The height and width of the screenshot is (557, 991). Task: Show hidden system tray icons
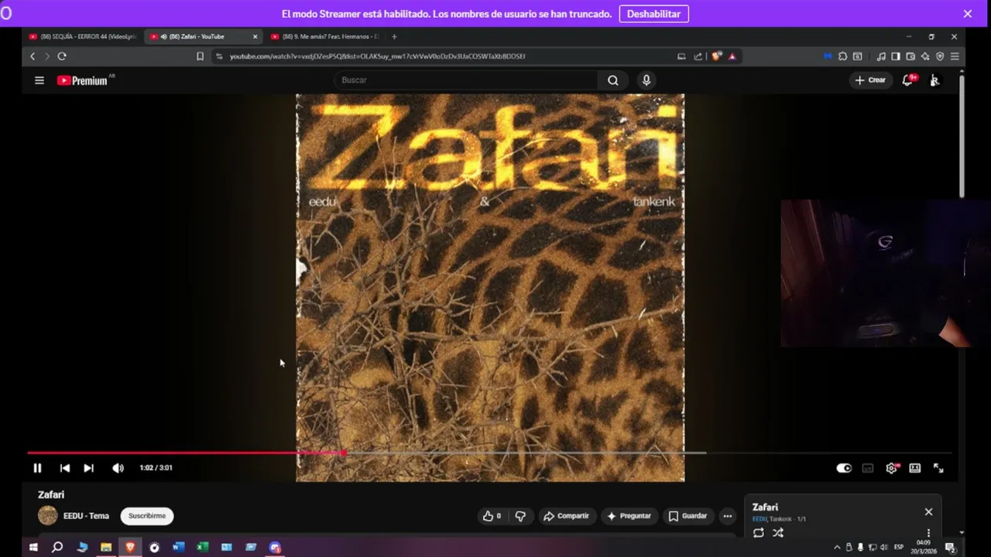click(x=837, y=547)
